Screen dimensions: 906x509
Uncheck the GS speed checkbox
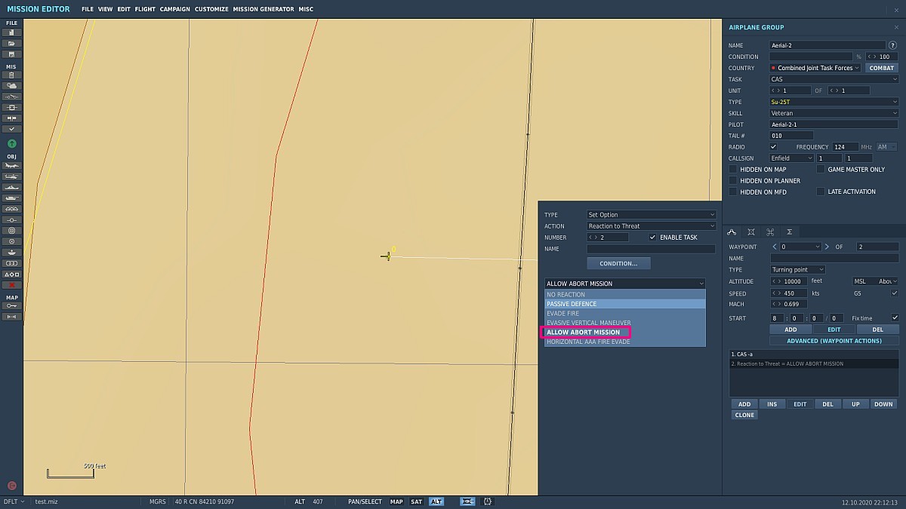coord(895,293)
